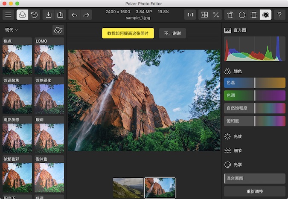Undo with the left arrow icon

coord(74,14)
